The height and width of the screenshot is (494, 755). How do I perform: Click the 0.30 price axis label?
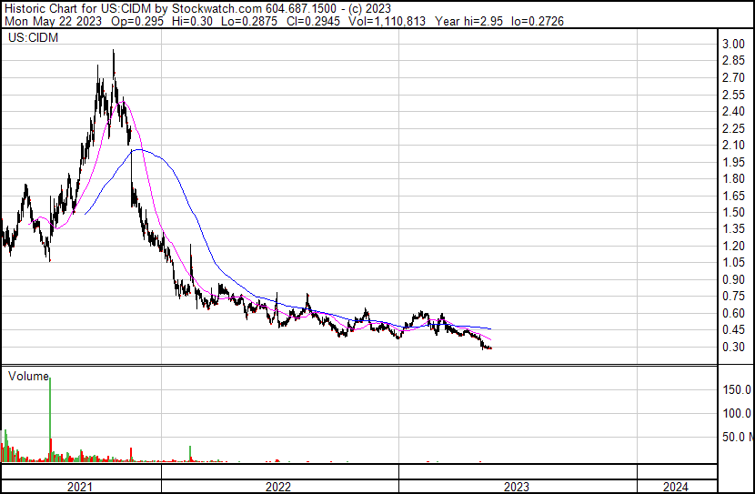[x=733, y=347]
